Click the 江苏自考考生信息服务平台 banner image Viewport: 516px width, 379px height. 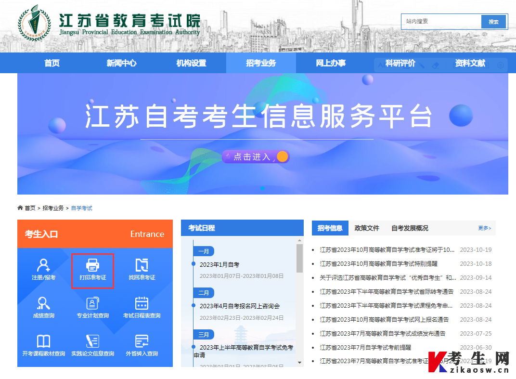[263, 134]
